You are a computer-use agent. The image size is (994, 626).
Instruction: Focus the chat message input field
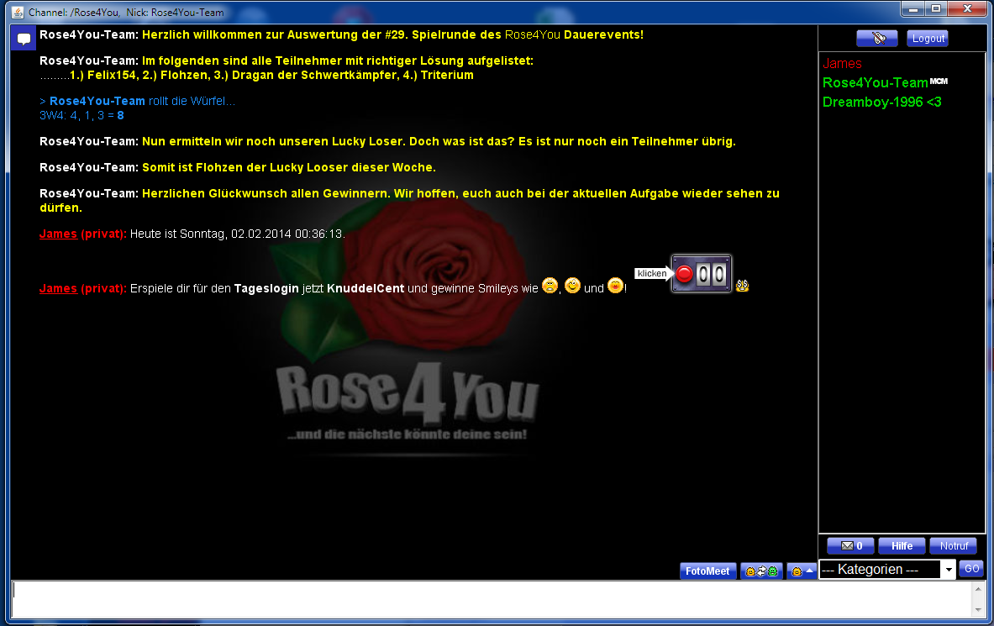tap(492, 600)
